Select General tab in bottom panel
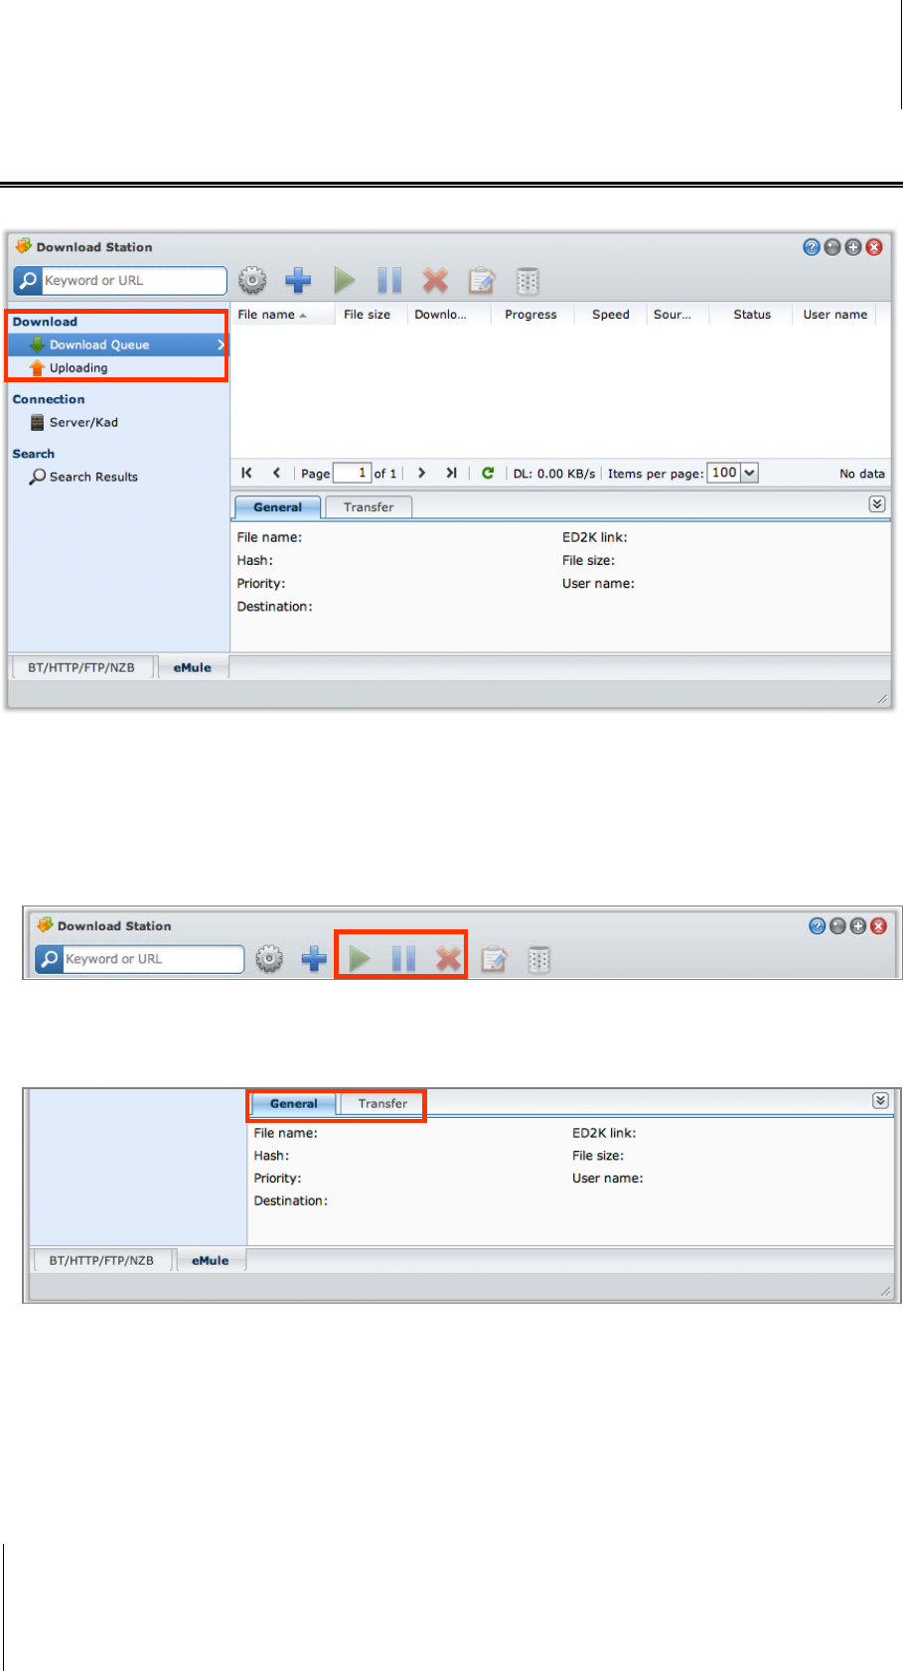The width and height of the screenshot is (903, 1671). click(294, 1103)
